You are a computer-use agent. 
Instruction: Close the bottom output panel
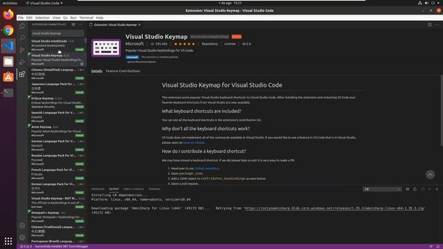pyautogui.click(x=437, y=189)
